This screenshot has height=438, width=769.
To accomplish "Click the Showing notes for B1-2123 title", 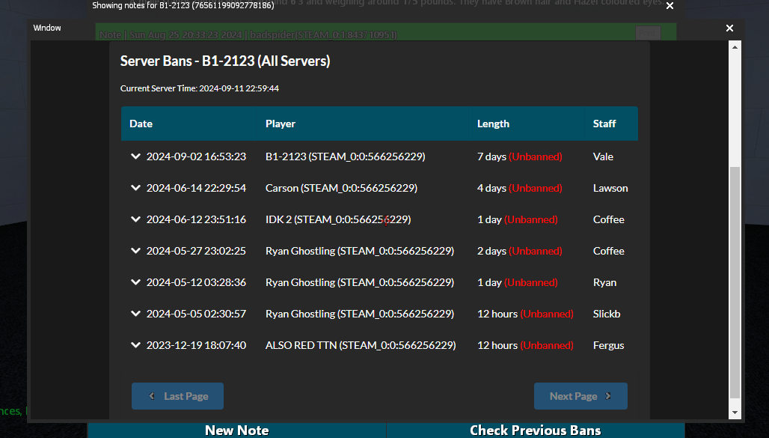I will coord(183,5).
